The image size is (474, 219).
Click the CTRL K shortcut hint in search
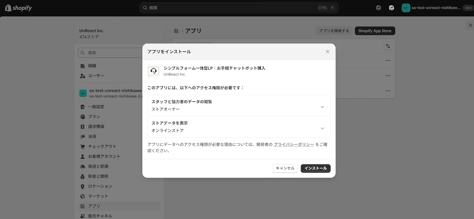point(326,8)
